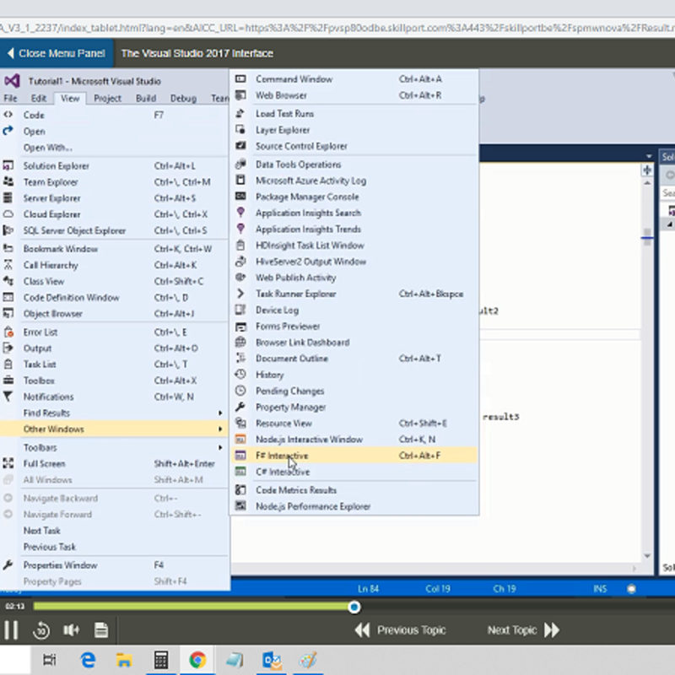Click the browser address bar URL

337,28
